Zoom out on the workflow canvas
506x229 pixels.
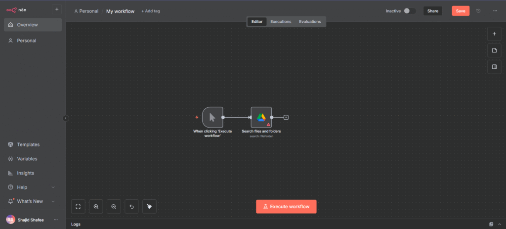(114, 206)
